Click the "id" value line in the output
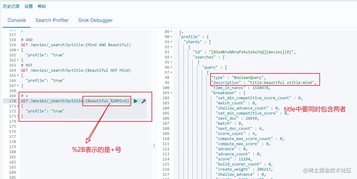This screenshot has width=357, height=179. pos(244,52)
